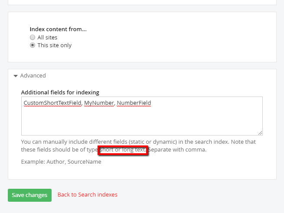Image resolution: width=284 pixels, height=213 pixels.
Task: Click the This site only label text
Action: tap(55, 45)
